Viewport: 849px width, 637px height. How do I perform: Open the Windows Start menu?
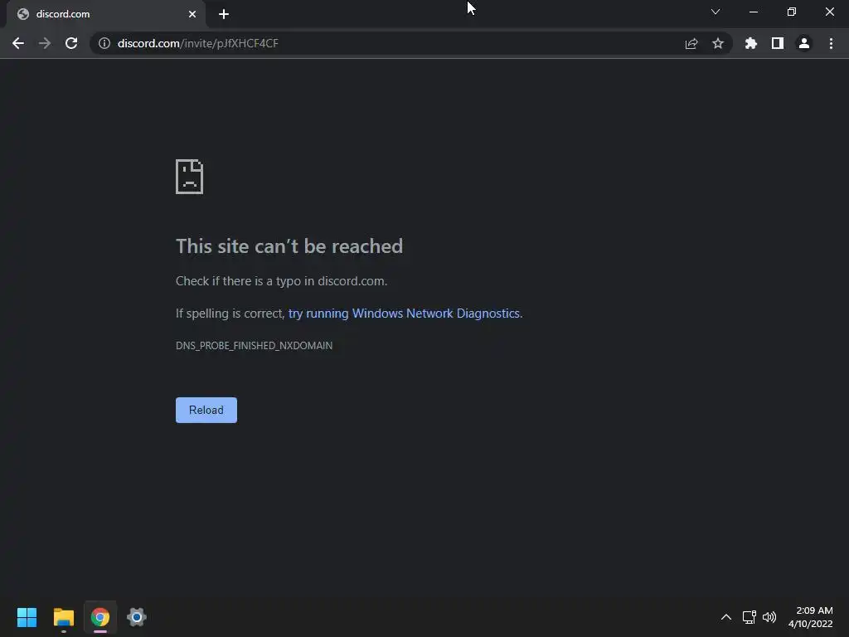[27, 617]
